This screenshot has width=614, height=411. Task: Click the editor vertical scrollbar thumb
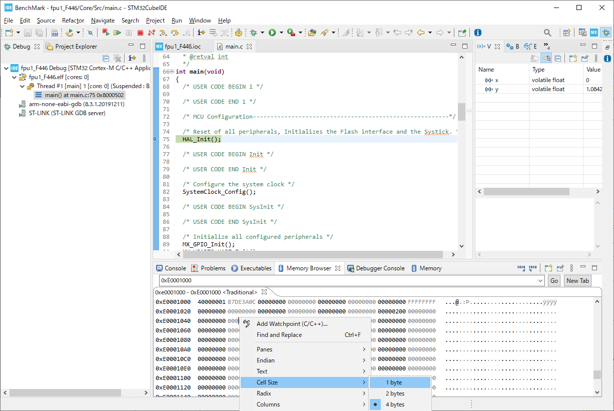461,112
